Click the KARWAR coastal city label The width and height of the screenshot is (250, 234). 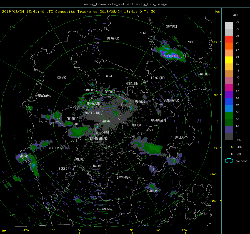[23, 156]
